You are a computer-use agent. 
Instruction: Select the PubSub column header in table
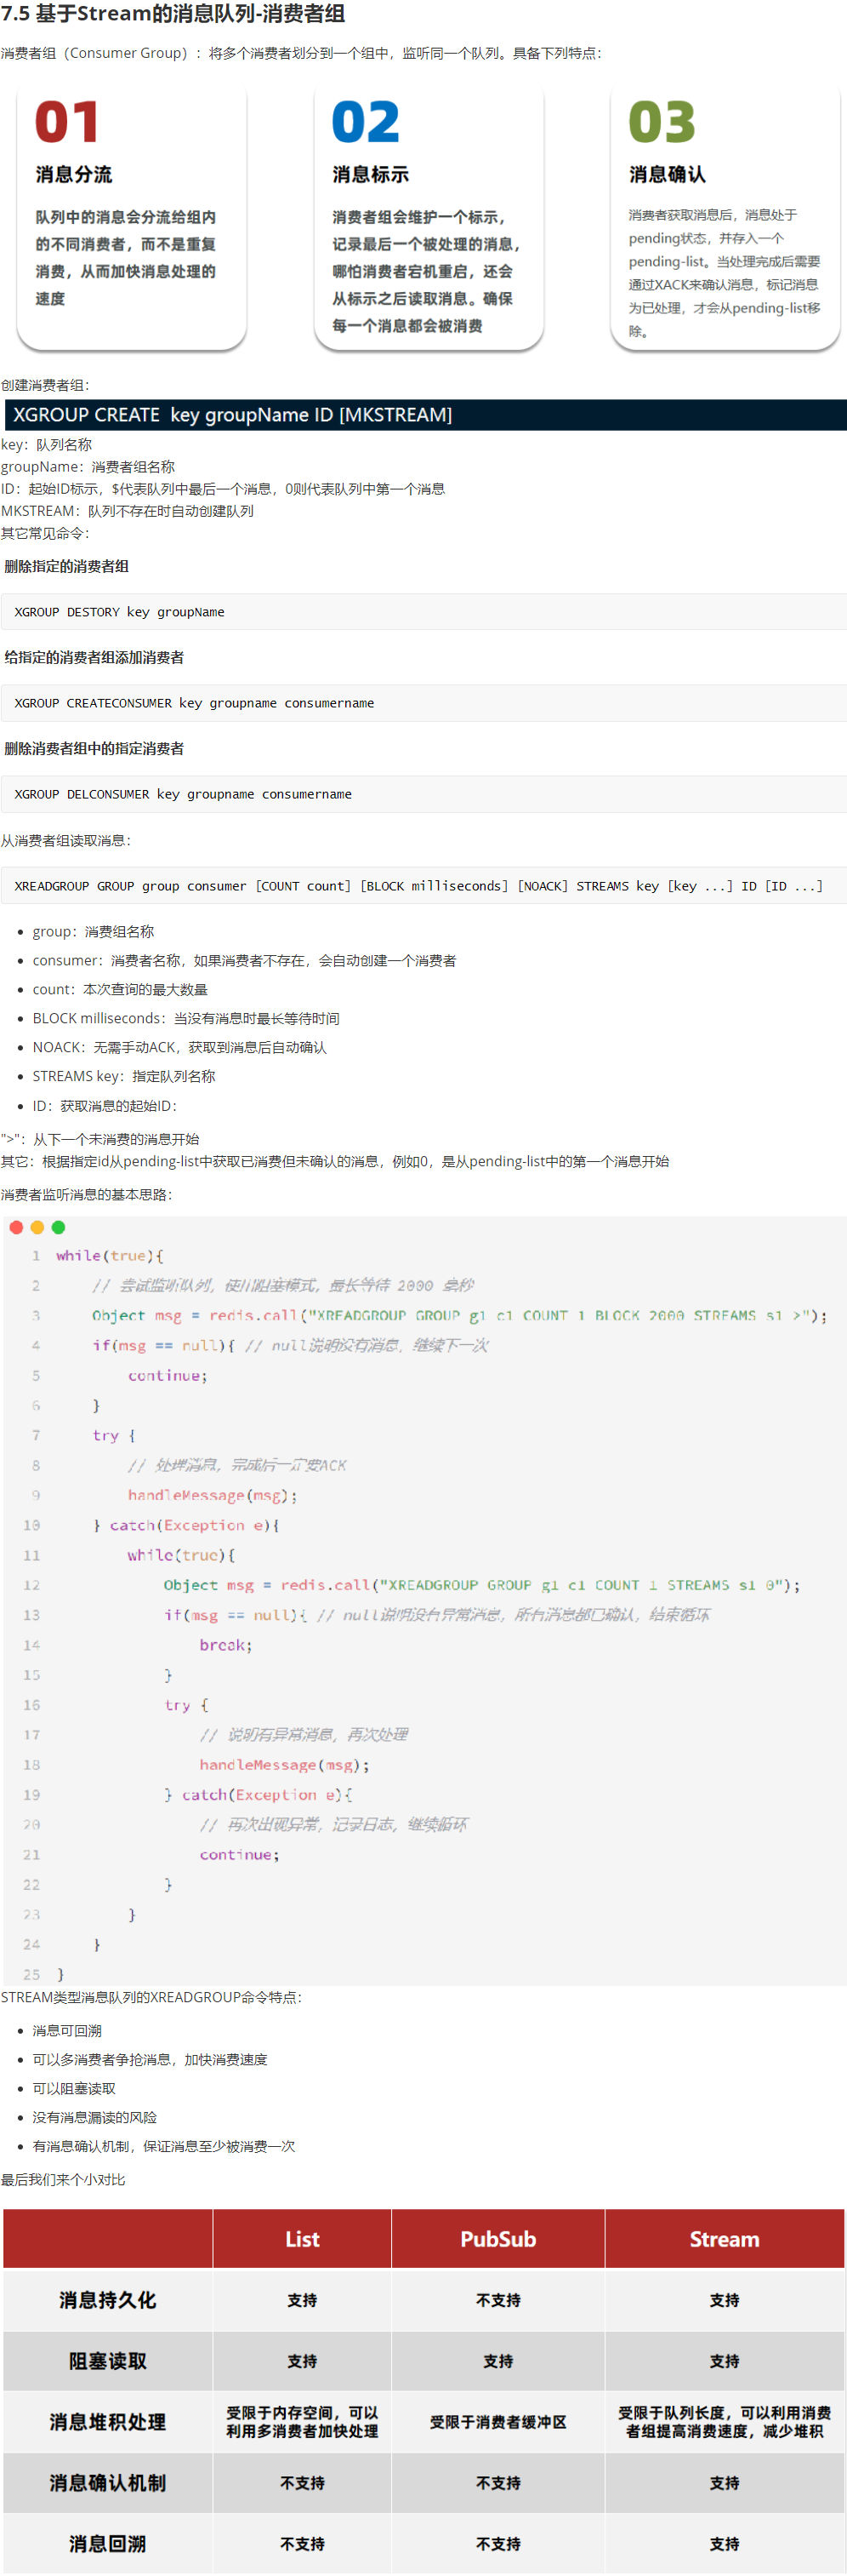pyautogui.click(x=497, y=2239)
